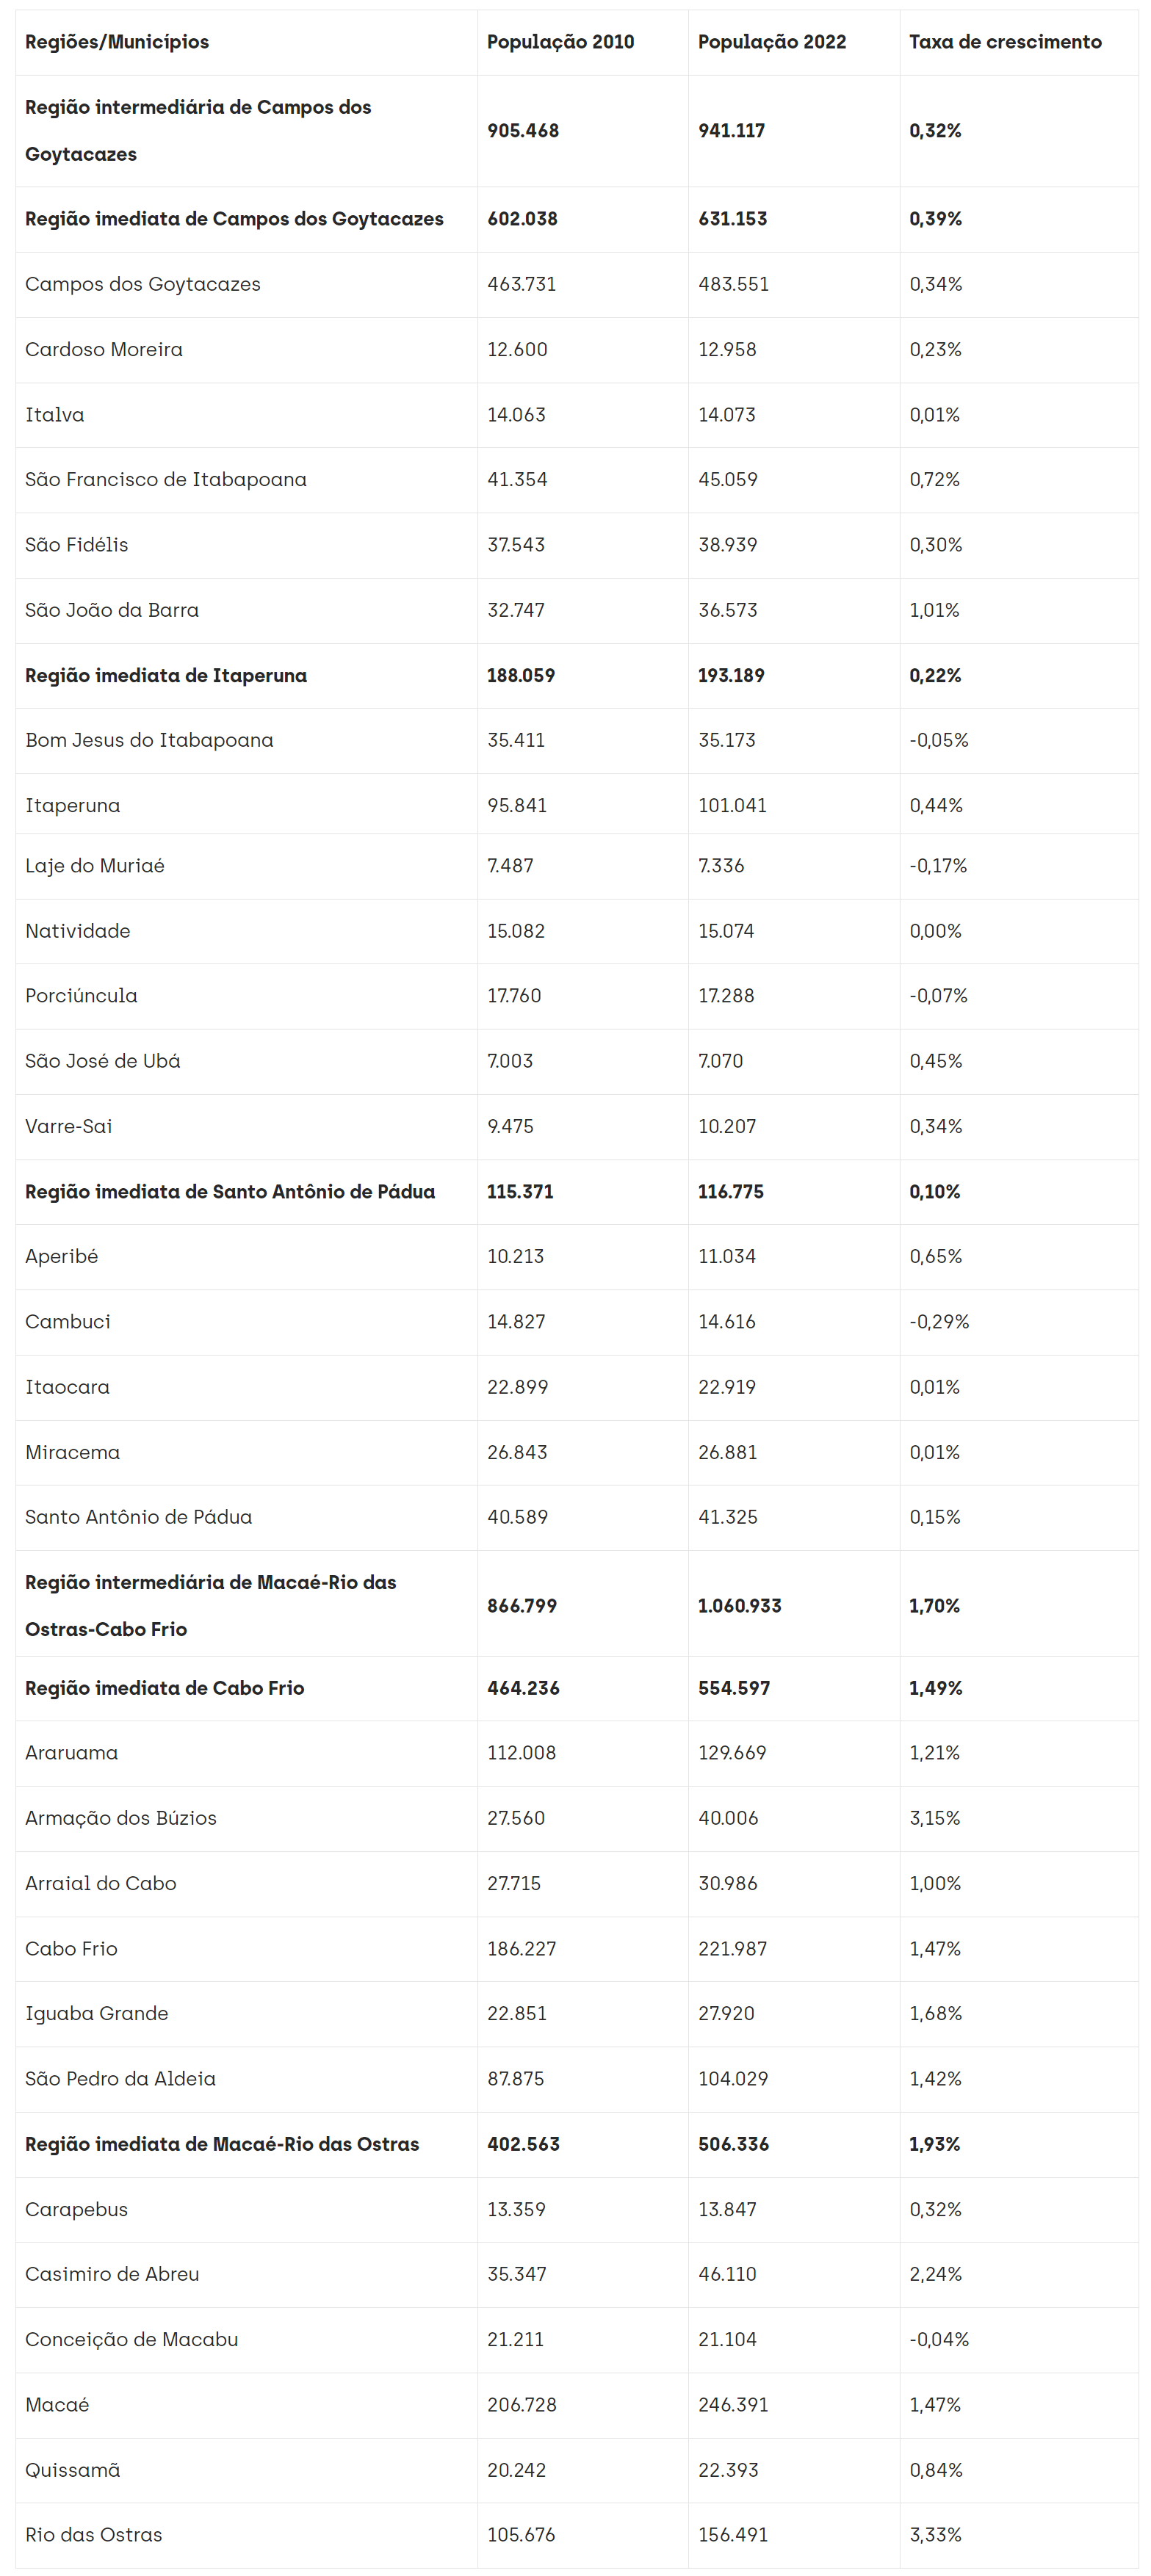Click Laje do Muriaé growth rate -0,17%
The image size is (1151, 2576).
tap(938, 865)
